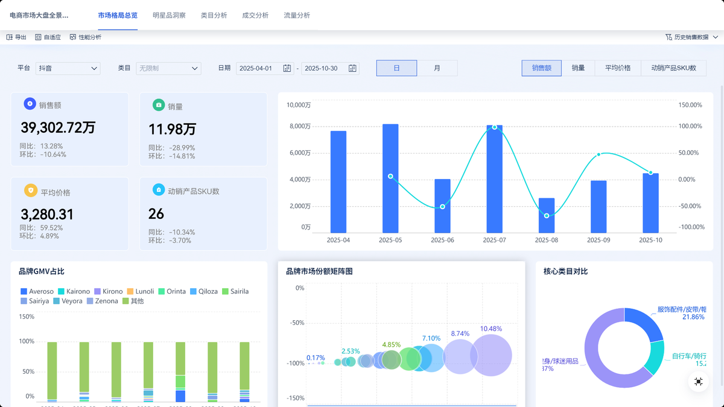
Task: Click the 性能分析 performance analysis icon
Action: [73, 37]
